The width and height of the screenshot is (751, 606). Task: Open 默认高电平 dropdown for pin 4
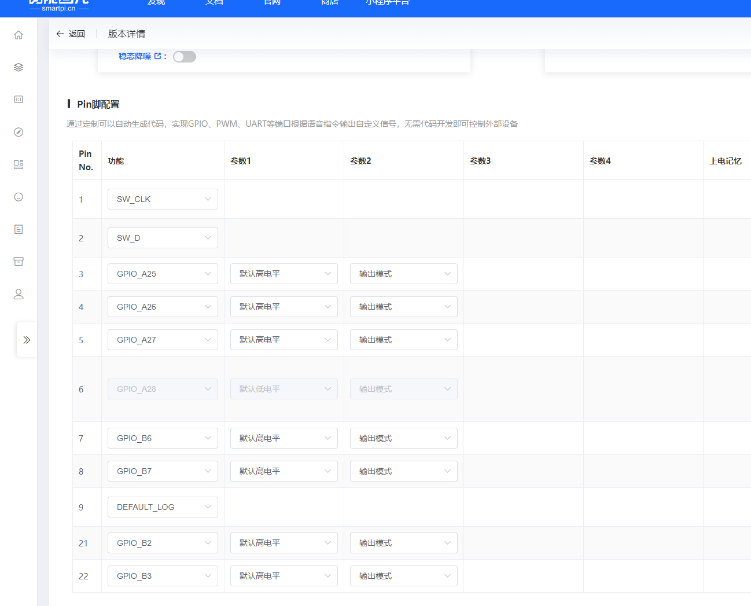coord(284,307)
